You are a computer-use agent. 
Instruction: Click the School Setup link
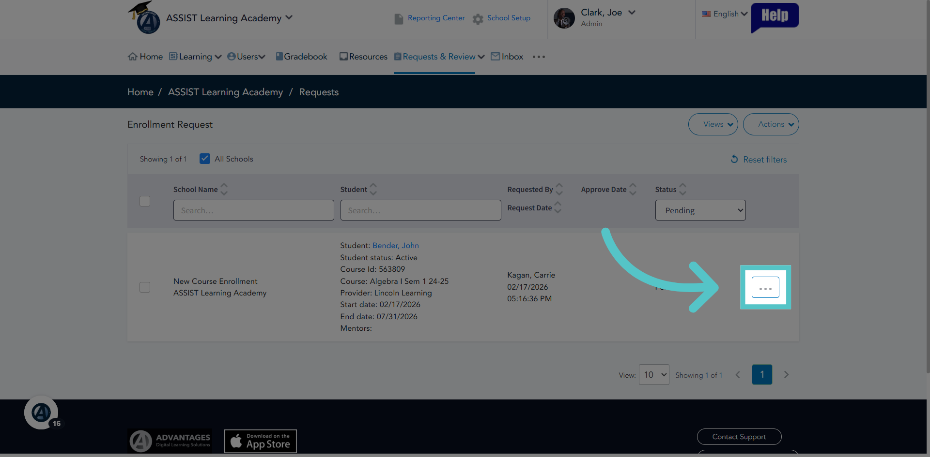(x=509, y=18)
